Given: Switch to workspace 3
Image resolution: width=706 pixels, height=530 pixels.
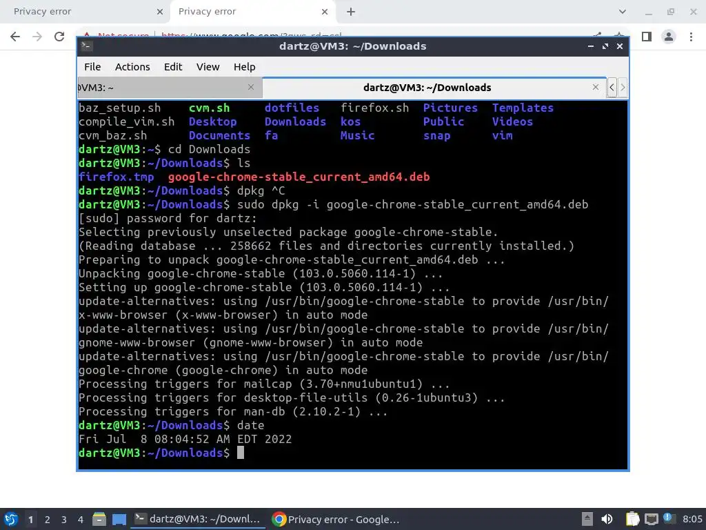Looking at the screenshot, I should [64, 520].
